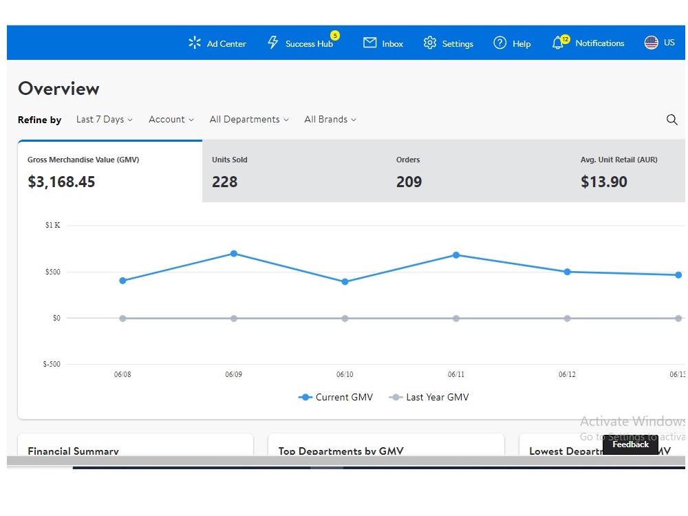Click the Current GMV point at 06/09
Image resolution: width=688 pixels, height=516 pixels.
tap(234, 254)
